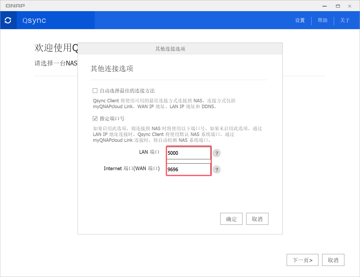360x277 pixels.
Task: Open help tooltip for Internet 端口(WAN 端口)
Action: pos(217,170)
